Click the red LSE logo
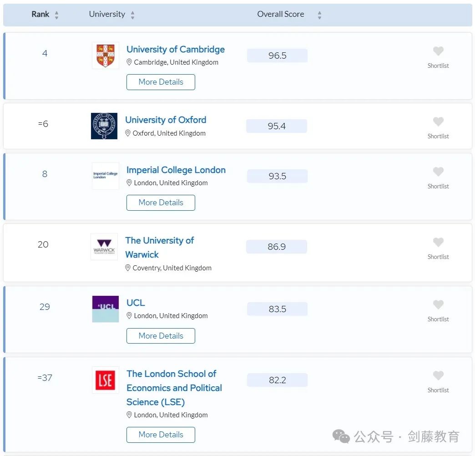The image size is (475, 456). (x=106, y=380)
